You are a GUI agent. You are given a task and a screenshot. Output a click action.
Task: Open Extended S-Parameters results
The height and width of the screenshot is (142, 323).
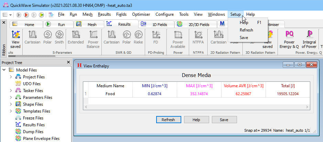point(76,37)
